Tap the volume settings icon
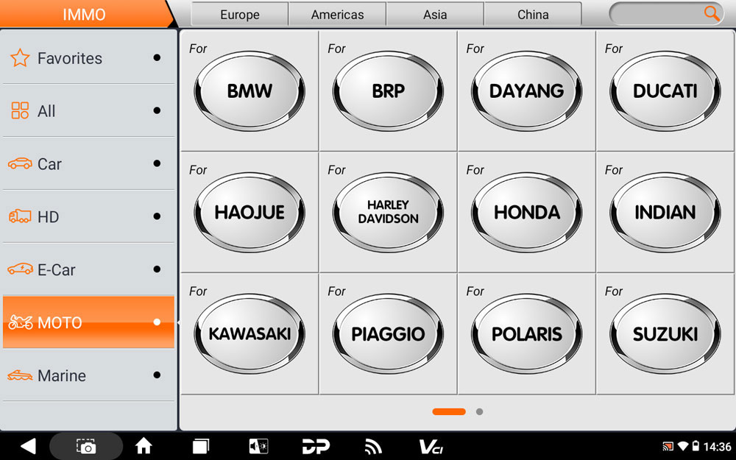The width and height of the screenshot is (736, 460). 259,446
